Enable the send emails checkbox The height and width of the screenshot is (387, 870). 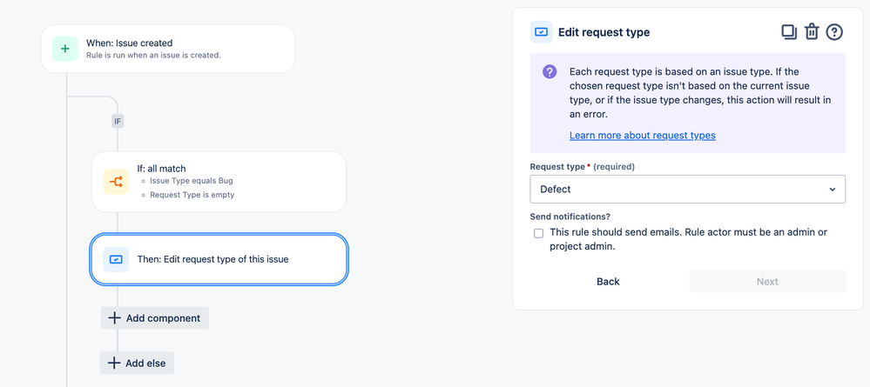click(x=538, y=233)
